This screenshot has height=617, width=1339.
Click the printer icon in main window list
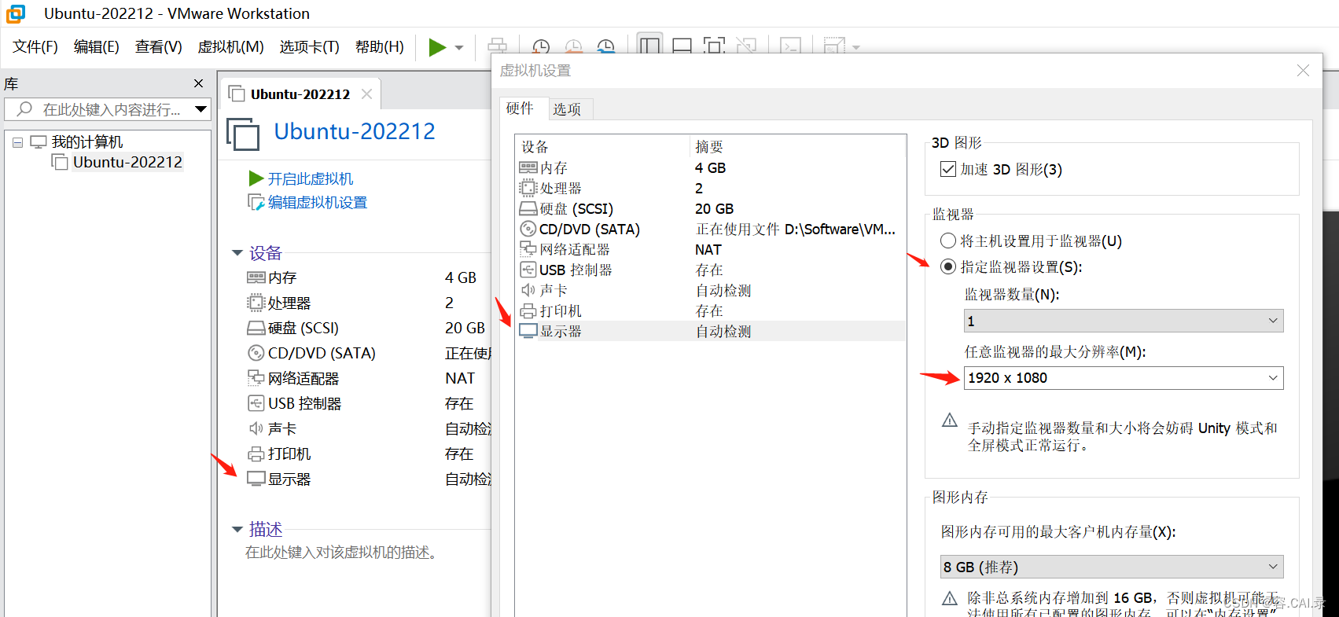pyautogui.click(x=256, y=454)
